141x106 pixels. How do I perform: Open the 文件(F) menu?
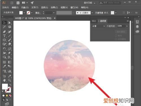click(5, 8)
